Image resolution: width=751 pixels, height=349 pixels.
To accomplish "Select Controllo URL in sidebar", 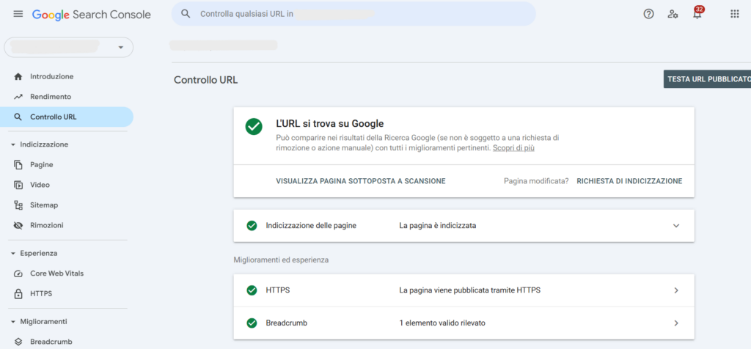I will [67, 117].
